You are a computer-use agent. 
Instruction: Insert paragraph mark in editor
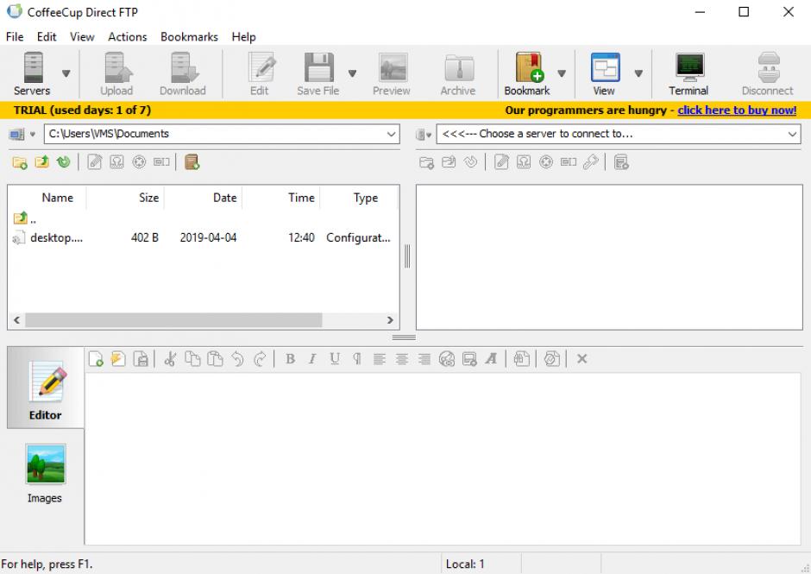pos(357,359)
